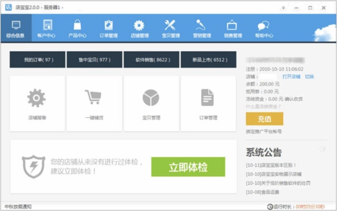The width and height of the screenshot is (337, 211).
Task: Click the registration date 2010-10-10 11:06:02
Action: click(281, 69)
